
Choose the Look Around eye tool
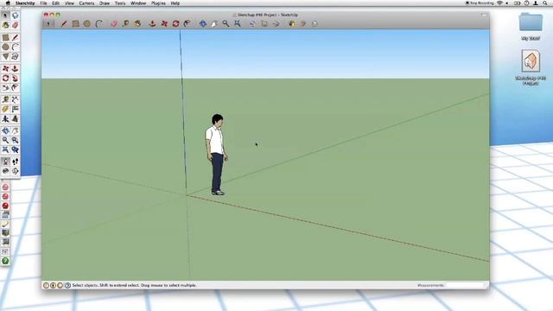[x=5, y=171]
